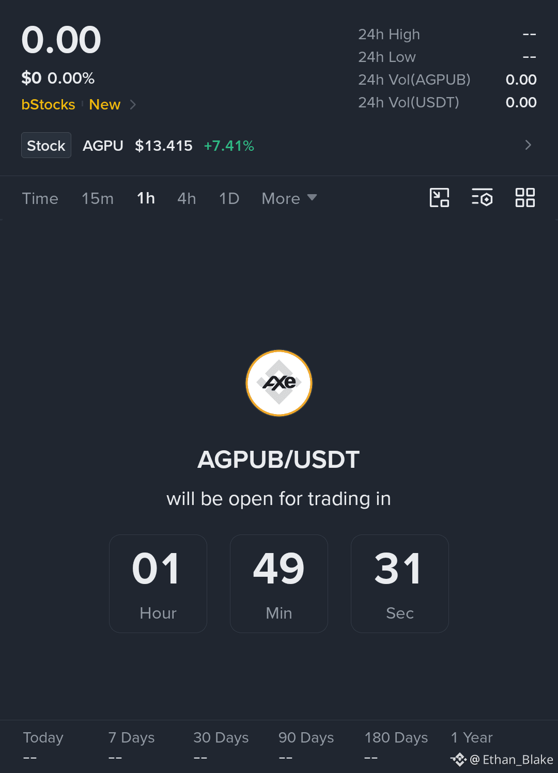Select the 15m interval tab

[98, 198]
